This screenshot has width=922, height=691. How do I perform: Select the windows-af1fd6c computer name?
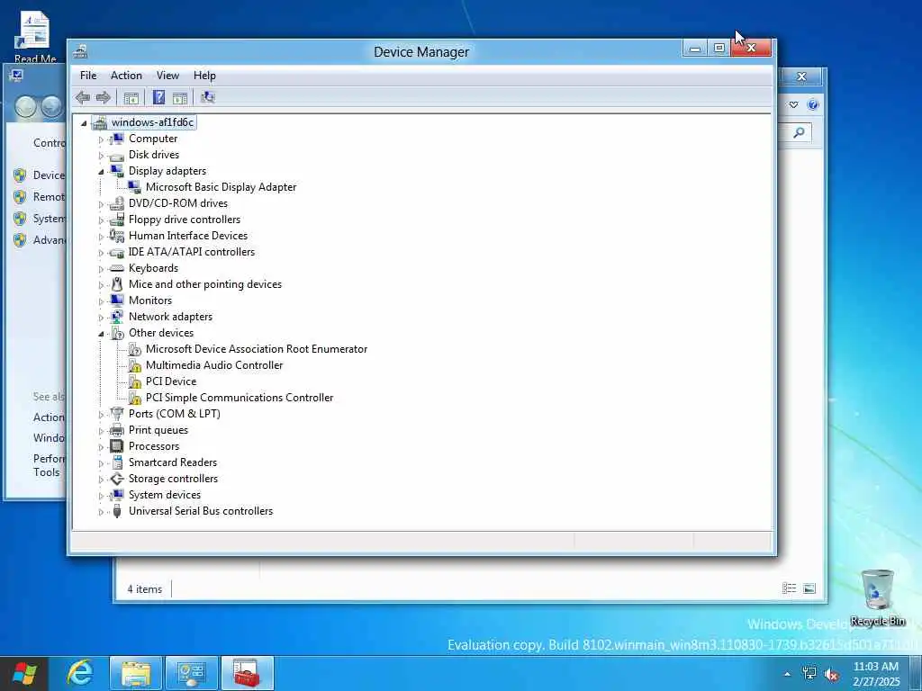point(152,122)
